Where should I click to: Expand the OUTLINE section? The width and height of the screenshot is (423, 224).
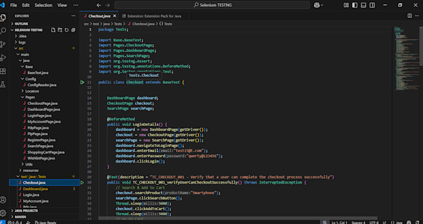[x=45, y=24]
